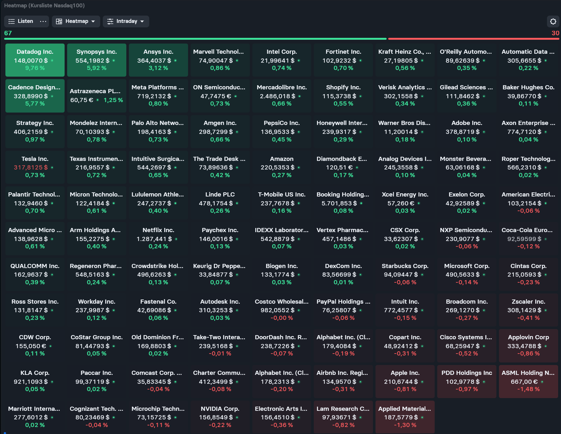Screen dimensions: 561x434
Task: Select the T-Mobile US Inc. tile
Action: tap(282, 203)
